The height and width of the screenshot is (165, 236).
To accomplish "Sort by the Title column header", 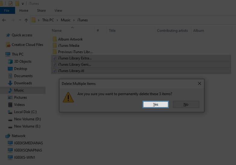I will [x=112, y=31].
